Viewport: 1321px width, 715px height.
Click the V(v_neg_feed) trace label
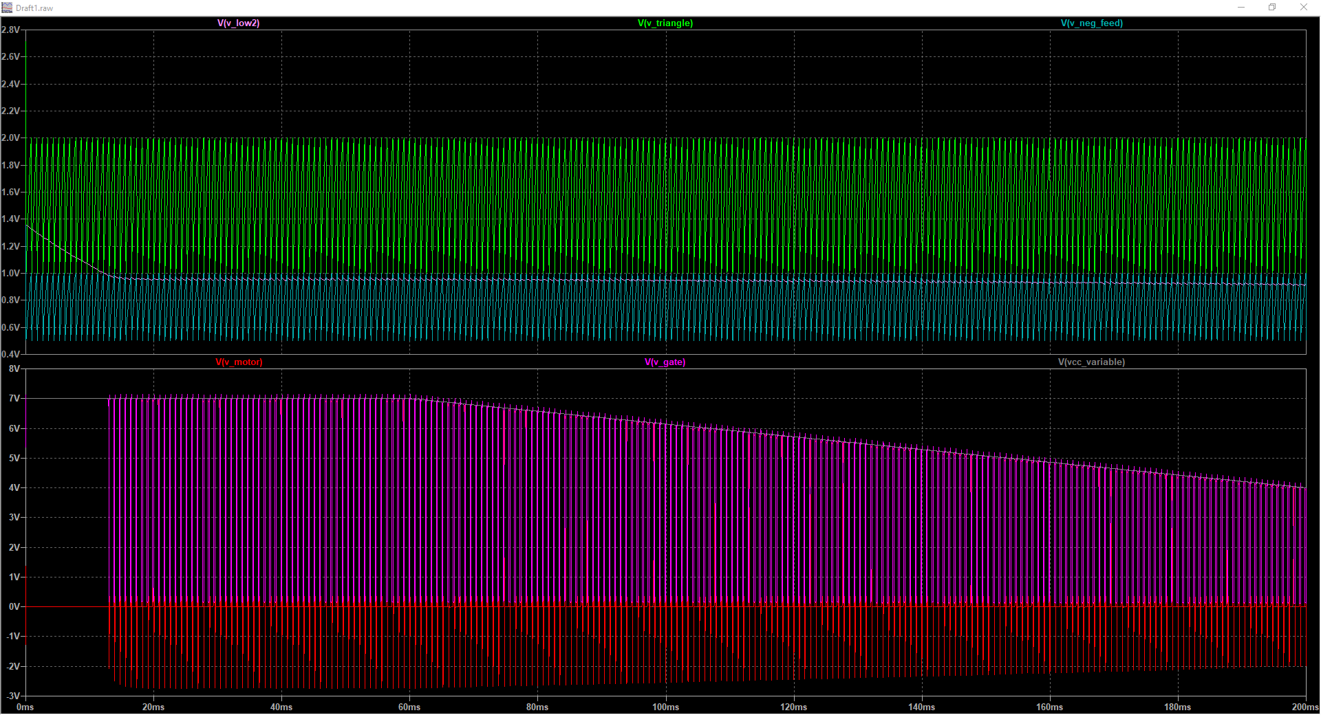(x=1091, y=23)
